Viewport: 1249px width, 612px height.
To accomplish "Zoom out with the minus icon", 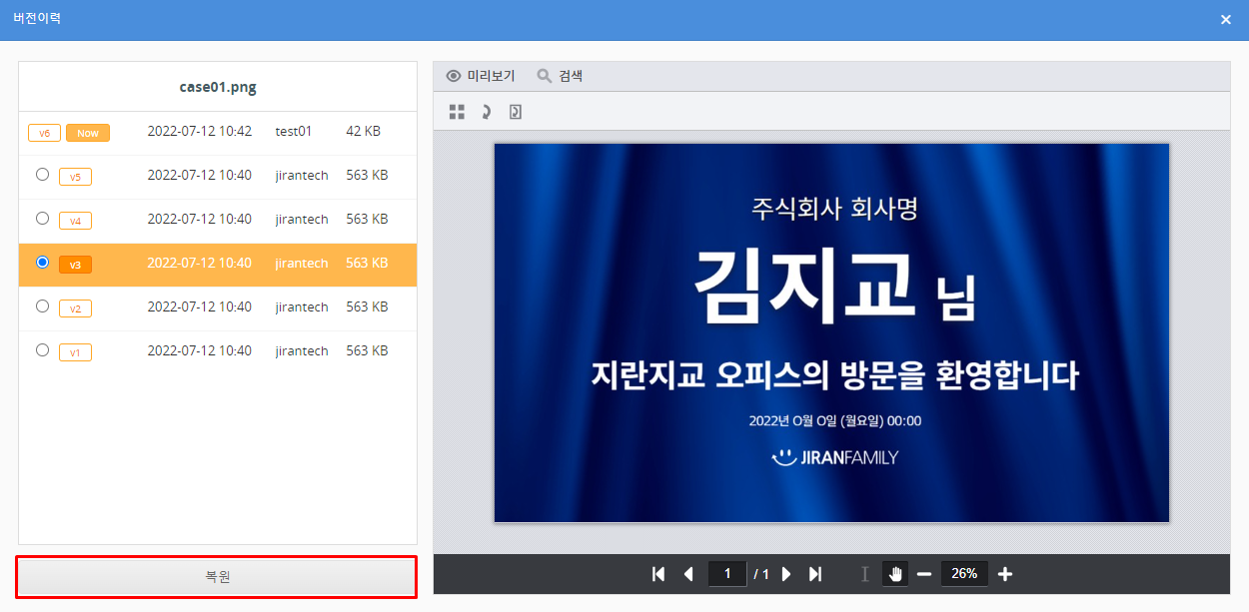I will click(924, 574).
